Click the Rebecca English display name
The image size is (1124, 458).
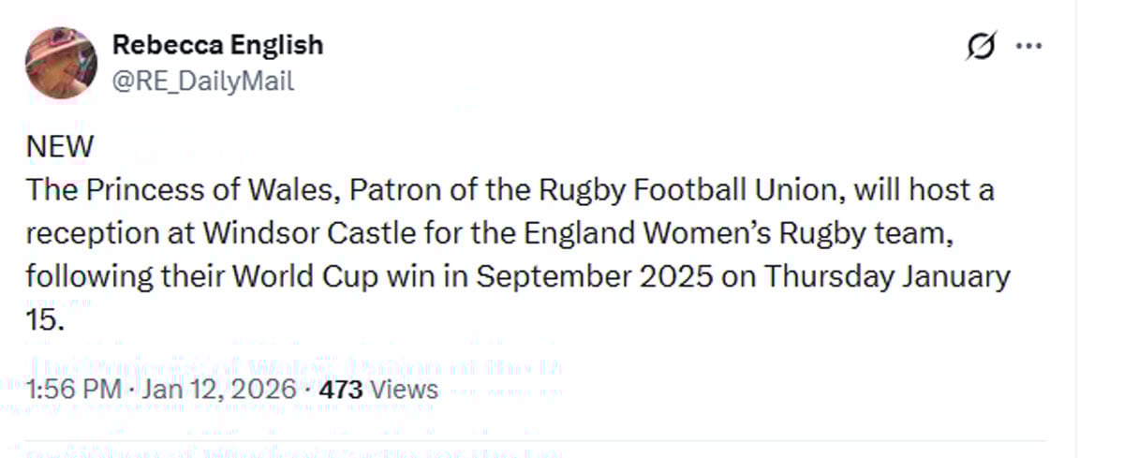coord(217,44)
